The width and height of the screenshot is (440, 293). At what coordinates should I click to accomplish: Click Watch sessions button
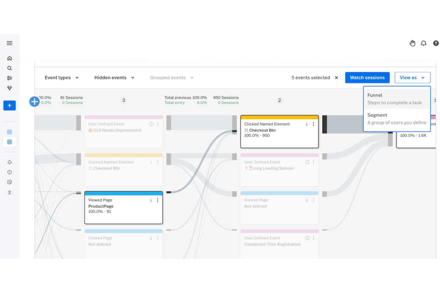pyautogui.click(x=367, y=78)
